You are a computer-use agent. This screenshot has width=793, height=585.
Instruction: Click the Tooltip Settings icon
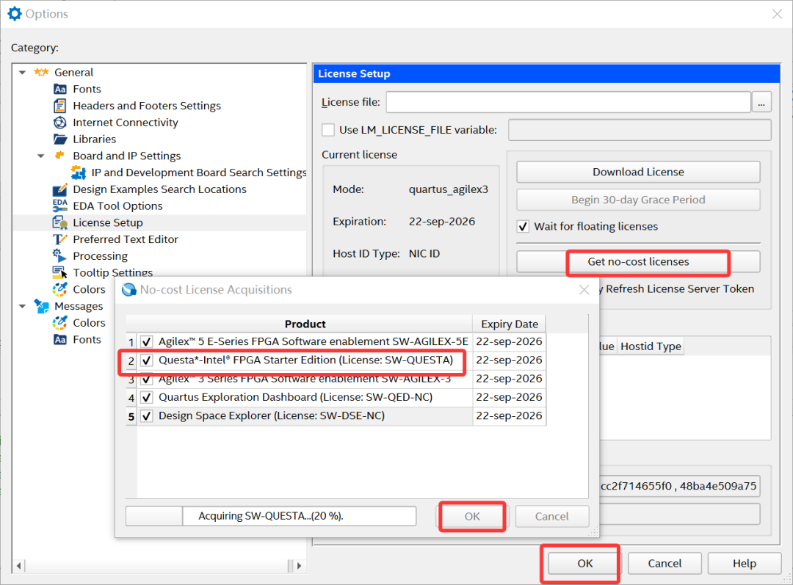tap(59, 272)
